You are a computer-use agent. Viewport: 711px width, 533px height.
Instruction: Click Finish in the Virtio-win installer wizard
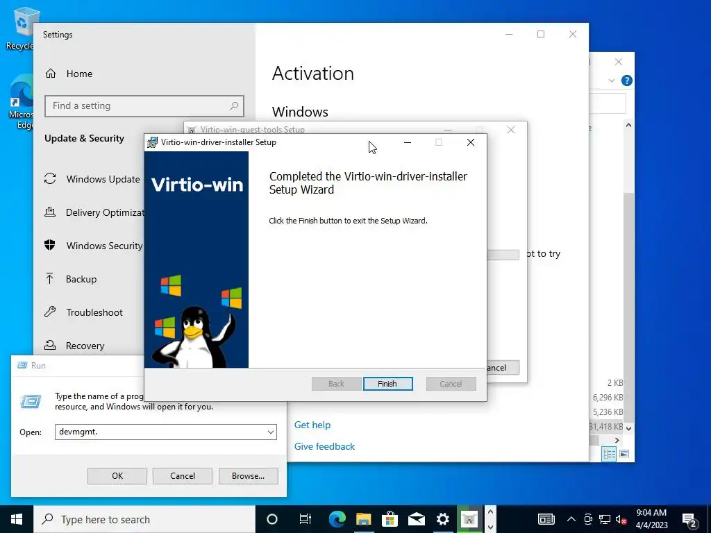click(x=387, y=383)
